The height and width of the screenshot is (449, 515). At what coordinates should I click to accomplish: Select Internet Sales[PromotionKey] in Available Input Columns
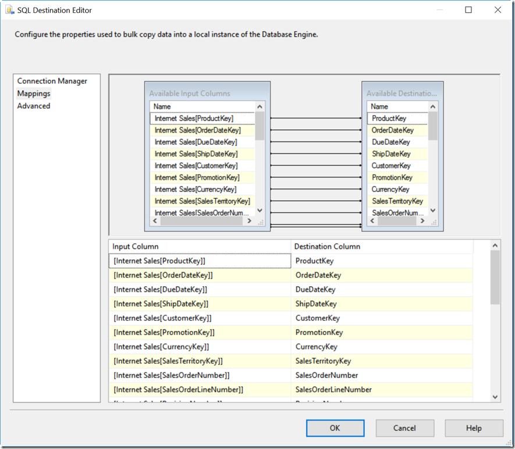pos(203,177)
